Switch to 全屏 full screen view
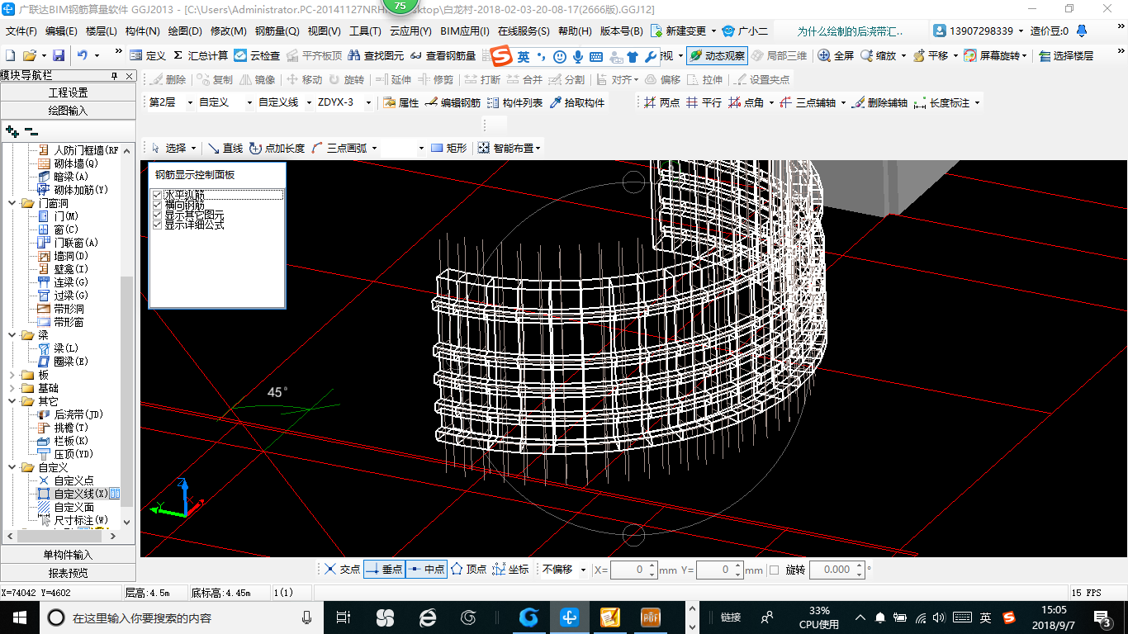Viewport: 1128px width, 634px height. click(836, 55)
